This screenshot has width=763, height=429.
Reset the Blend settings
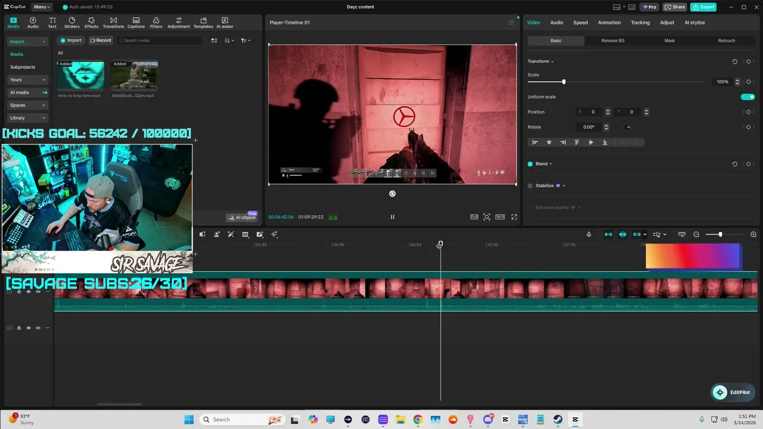pyautogui.click(x=734, y=164)
